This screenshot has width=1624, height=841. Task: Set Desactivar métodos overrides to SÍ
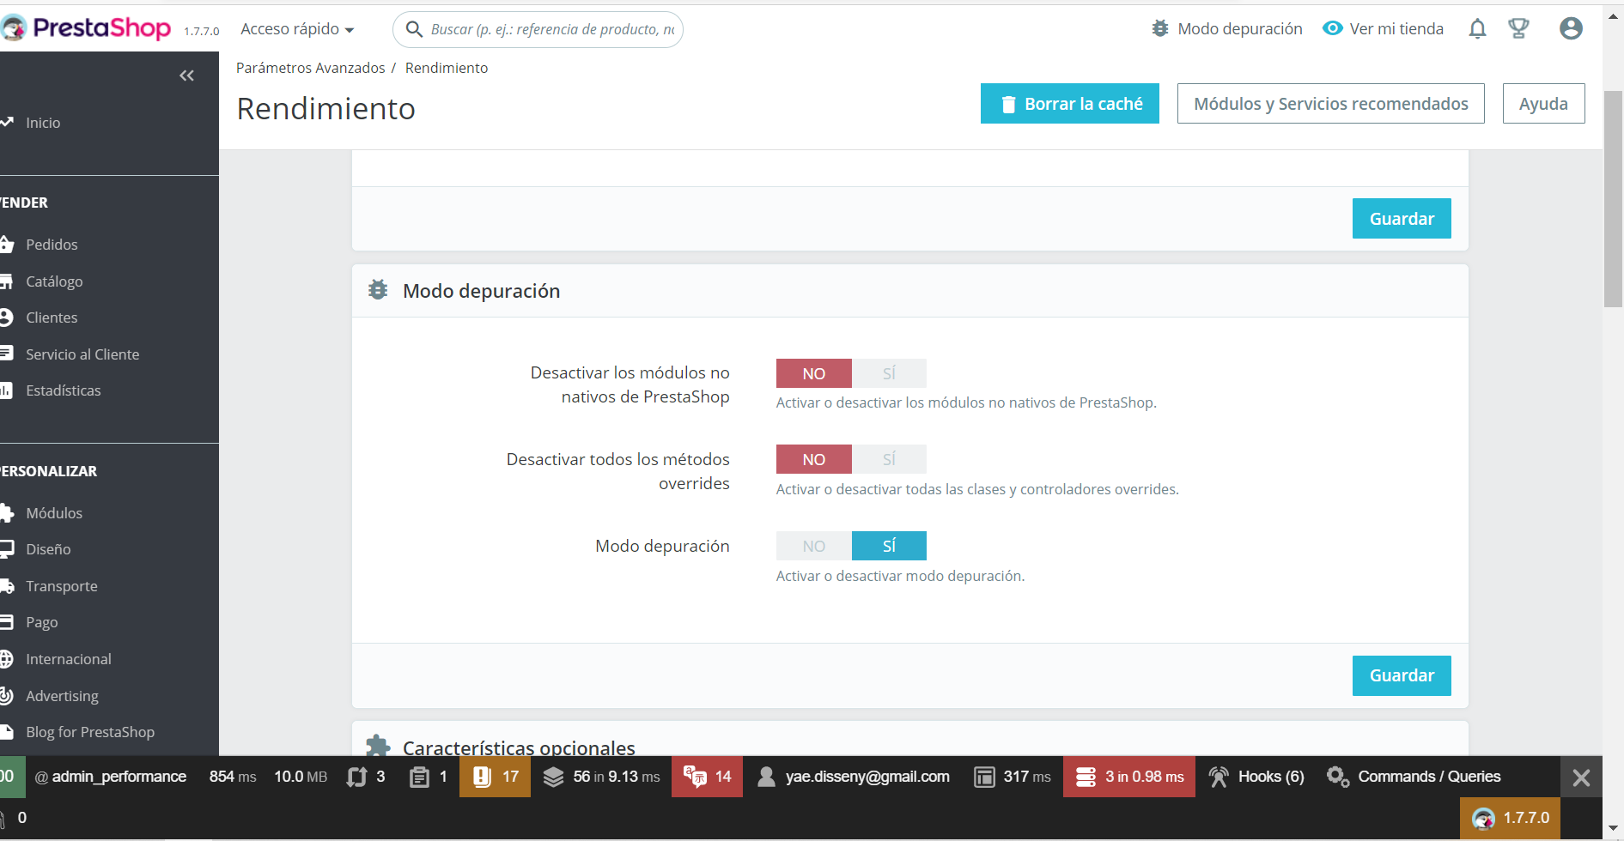(889, 459)
